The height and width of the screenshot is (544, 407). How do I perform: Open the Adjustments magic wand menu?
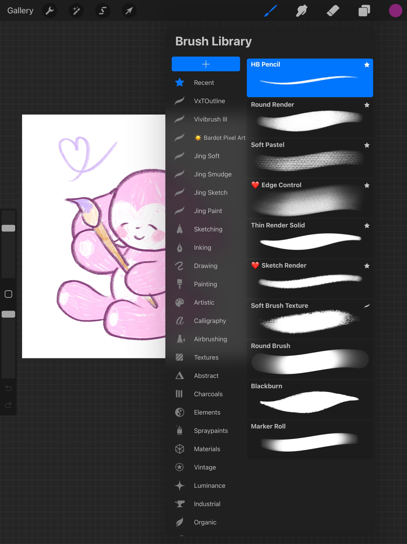coord(76,11)
